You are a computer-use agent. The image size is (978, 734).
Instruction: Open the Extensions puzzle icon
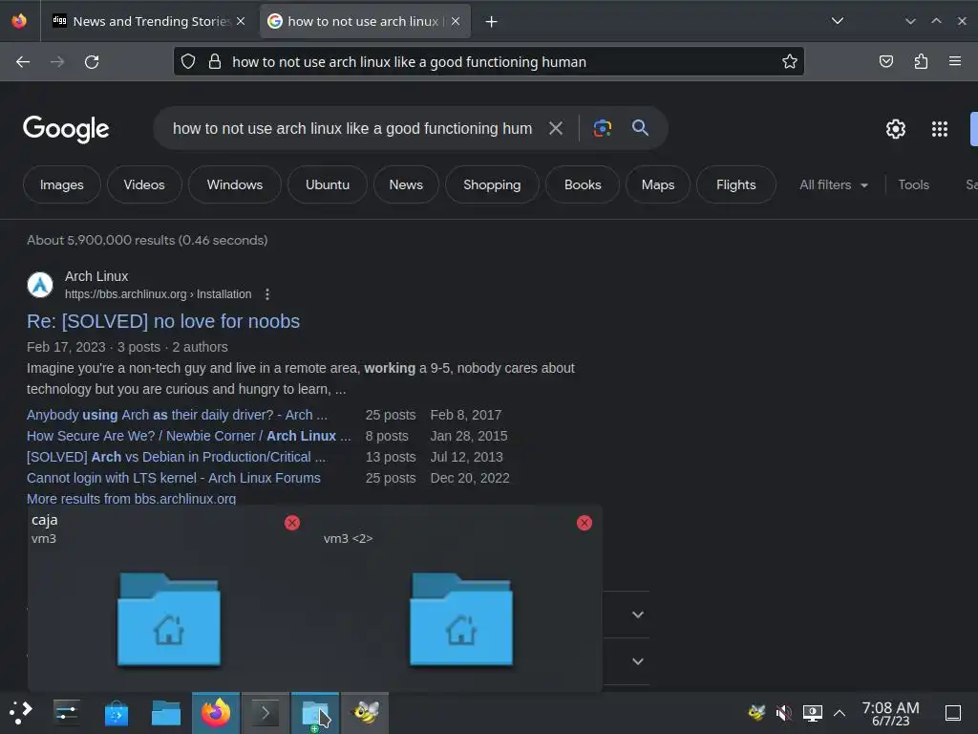click(921, 61)
